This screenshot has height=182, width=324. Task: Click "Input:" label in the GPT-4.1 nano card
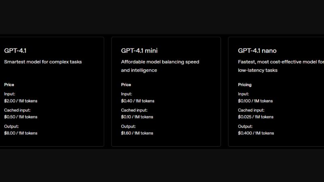(x=243, y=94)
